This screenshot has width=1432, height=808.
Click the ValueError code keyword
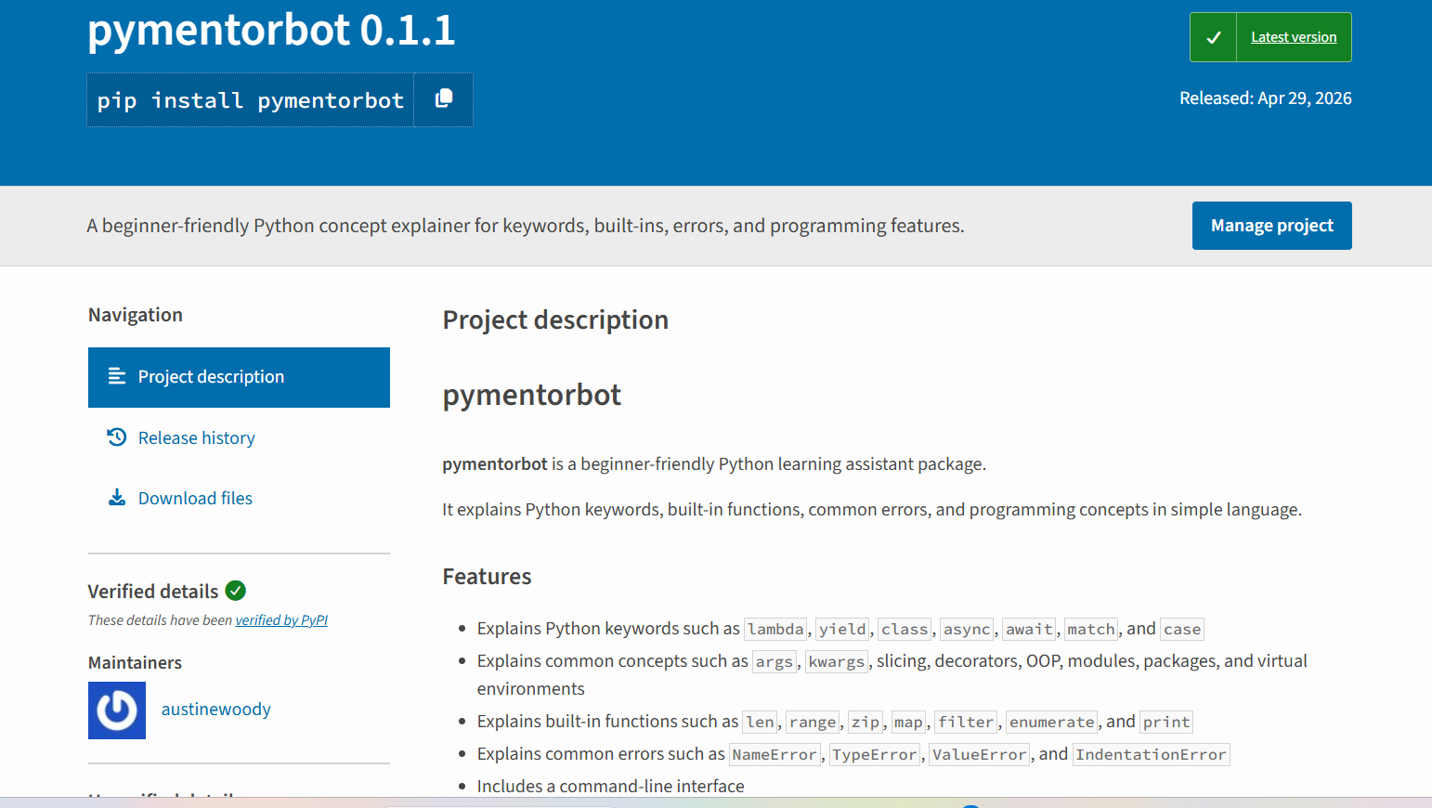(980, 755)
